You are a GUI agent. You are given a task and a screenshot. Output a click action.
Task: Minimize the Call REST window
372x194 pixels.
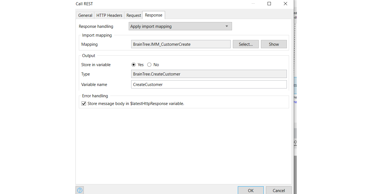(253, 4)
